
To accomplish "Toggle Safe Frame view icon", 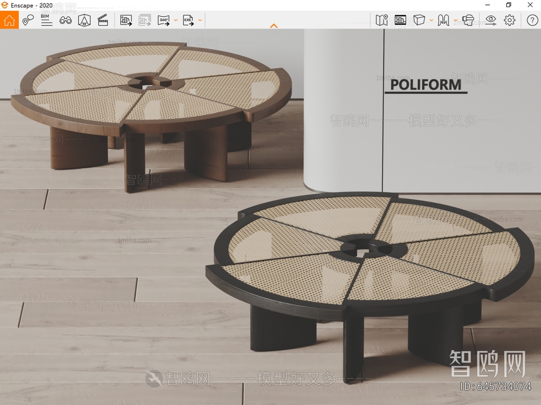I will coord(400,20).
